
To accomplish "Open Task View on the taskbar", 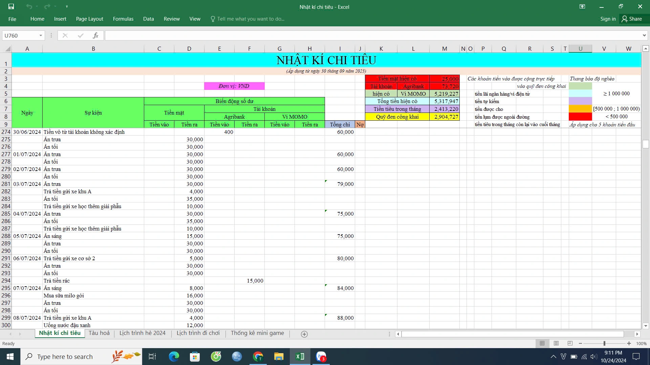I will (152, 357).
